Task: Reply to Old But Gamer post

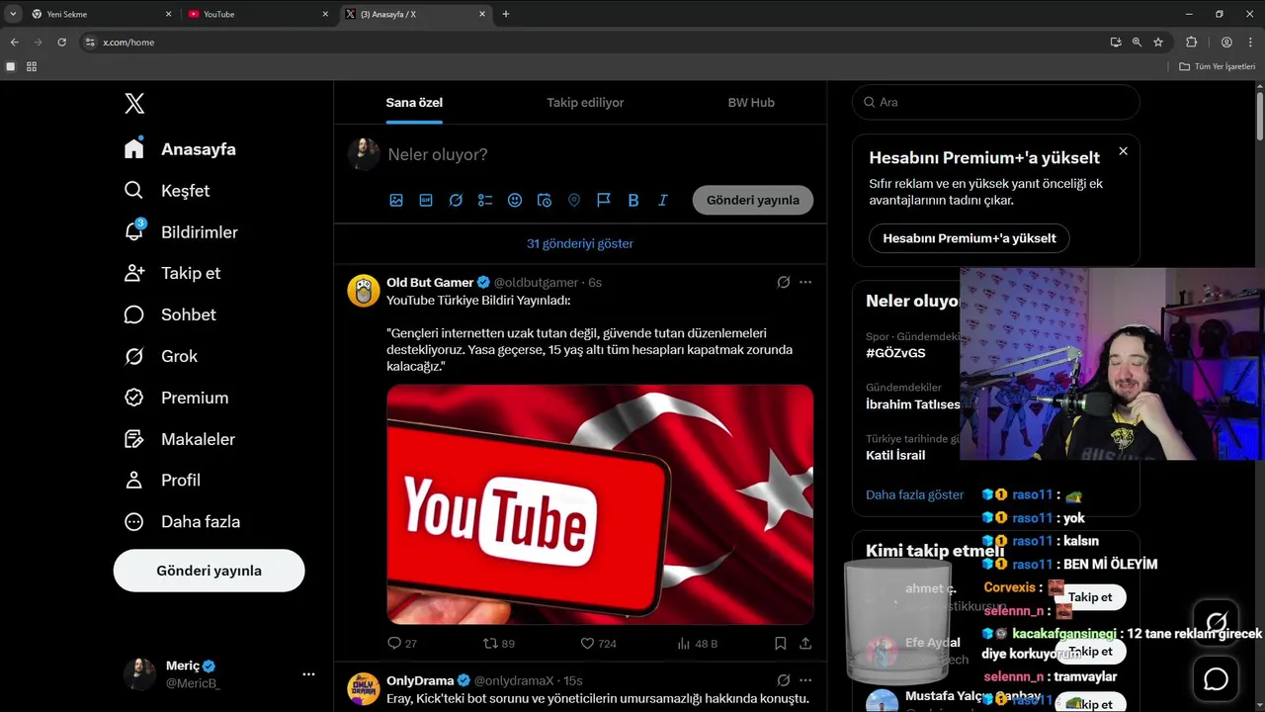Action: (x=402, y=643)
